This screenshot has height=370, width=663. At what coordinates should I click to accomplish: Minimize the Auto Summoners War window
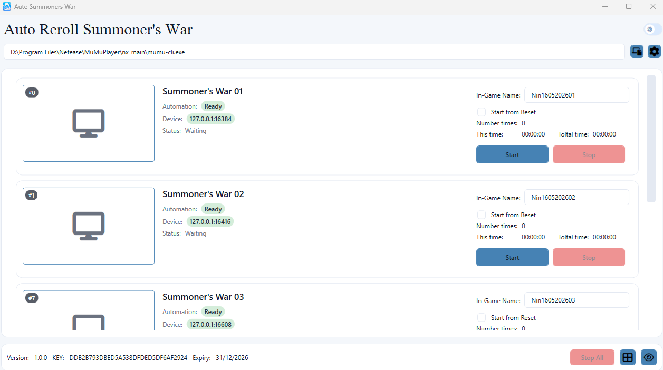[x=604, y=6]
